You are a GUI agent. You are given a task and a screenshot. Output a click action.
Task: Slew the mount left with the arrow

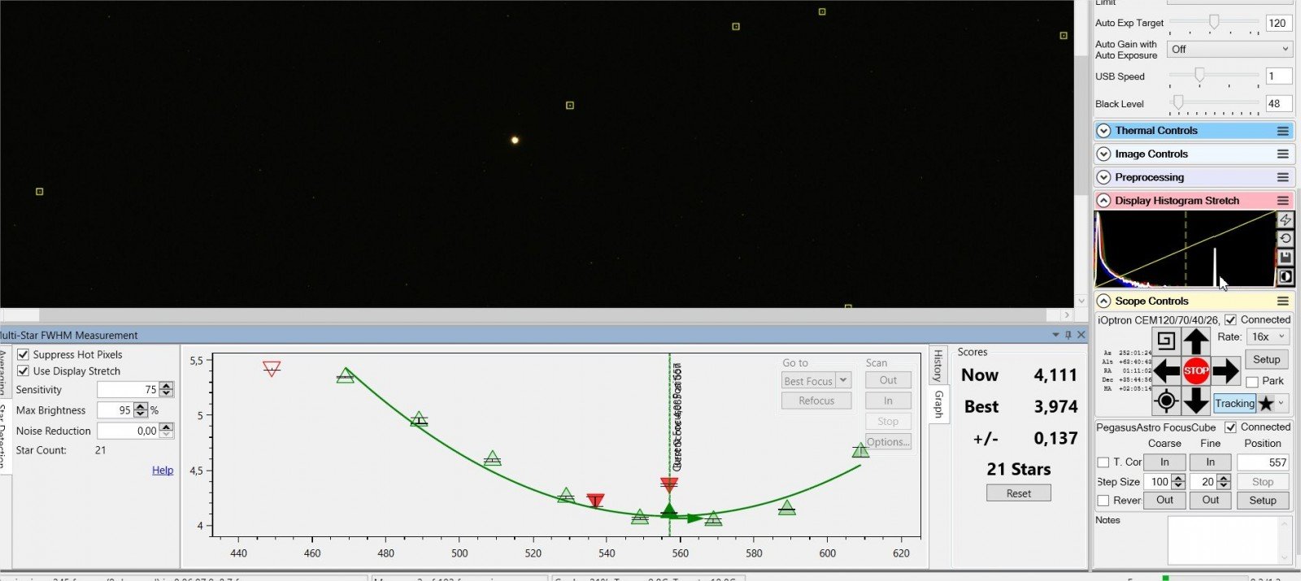tap(1166, 371)
